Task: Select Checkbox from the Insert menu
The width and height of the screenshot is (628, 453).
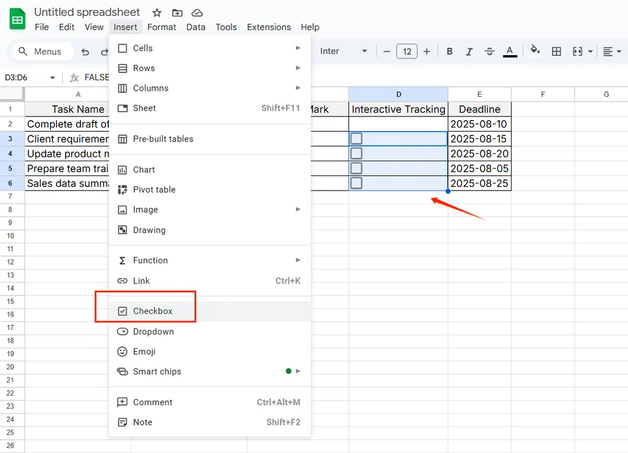Action: coord(153,311)
